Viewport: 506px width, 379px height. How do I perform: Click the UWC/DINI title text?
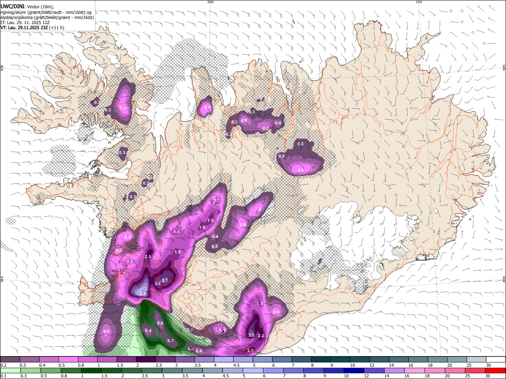pyautogui.click(x=12, y=7)
